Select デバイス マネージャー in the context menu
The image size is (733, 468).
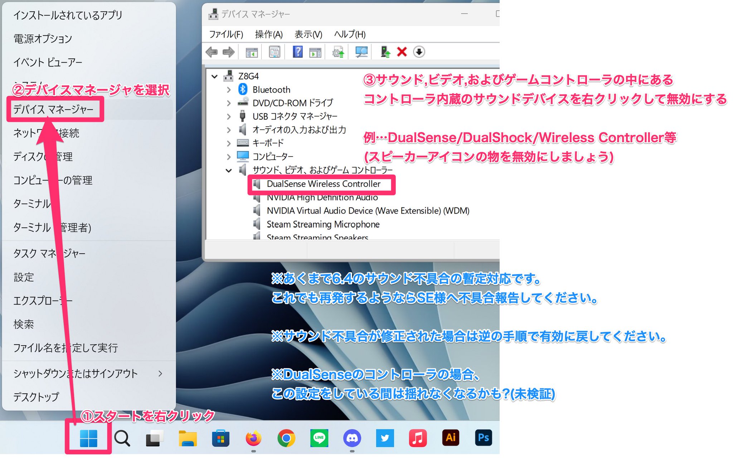click(88, 109)
